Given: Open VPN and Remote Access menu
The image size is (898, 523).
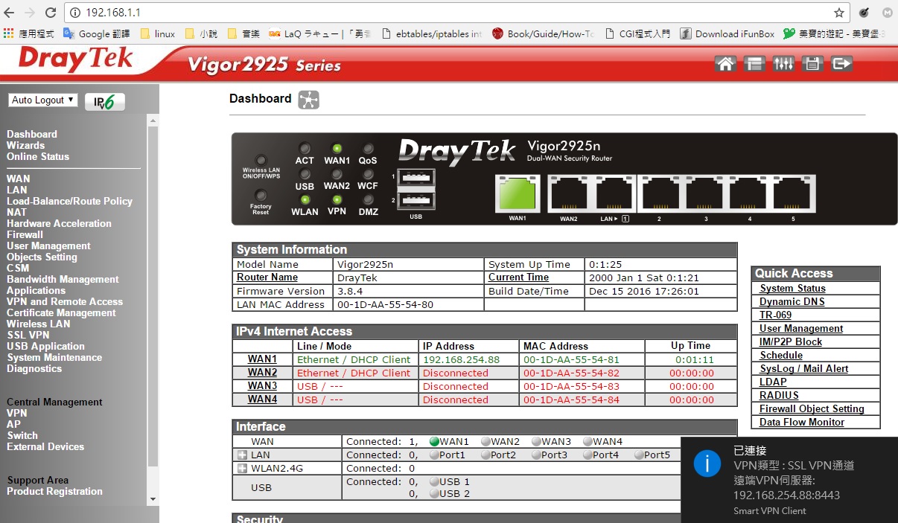Looking at the screenshot, I should point(65,302).
